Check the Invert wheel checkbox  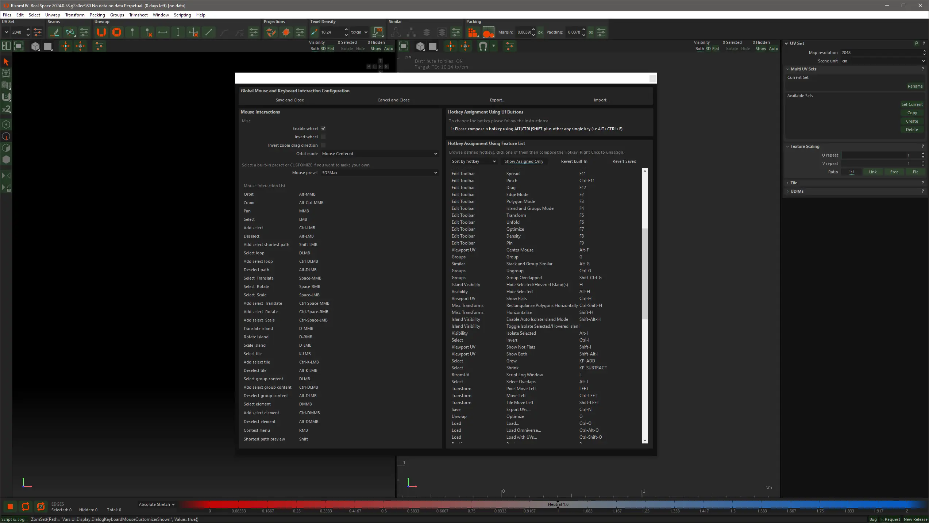coord(323,137)
